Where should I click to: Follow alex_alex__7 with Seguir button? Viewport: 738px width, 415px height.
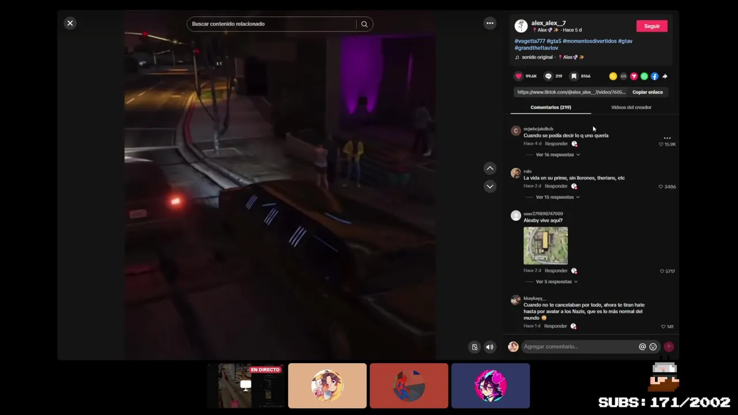click(652, 26)
